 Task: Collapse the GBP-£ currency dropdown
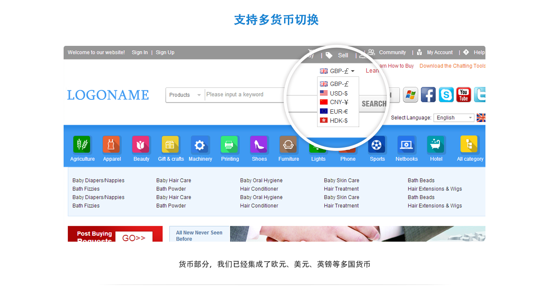(338, 71)
